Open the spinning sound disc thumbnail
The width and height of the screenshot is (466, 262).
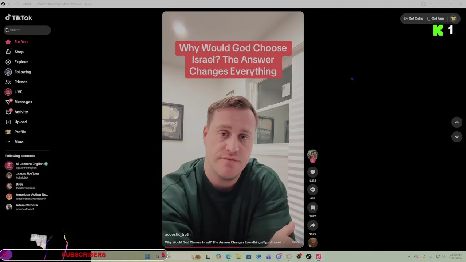[x=313, y=242]
